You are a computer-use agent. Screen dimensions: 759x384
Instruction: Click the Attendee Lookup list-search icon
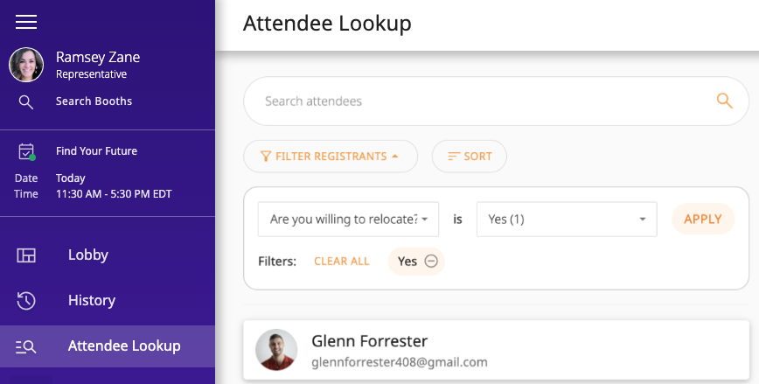(26, 346)
